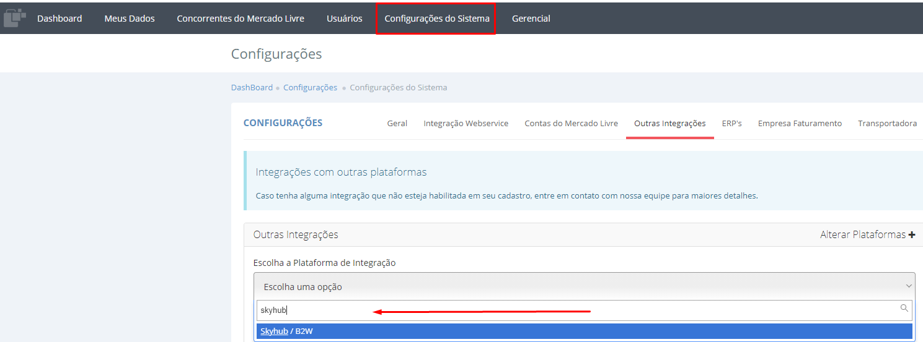The width and height of the screenshot is (923, 342).
Task: Switch to Contas do Mercado Livre tab
Action: click(x=572, y=124)
